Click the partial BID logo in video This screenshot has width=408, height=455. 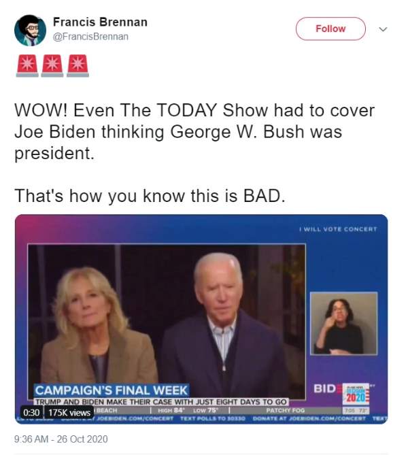[325, 388]
